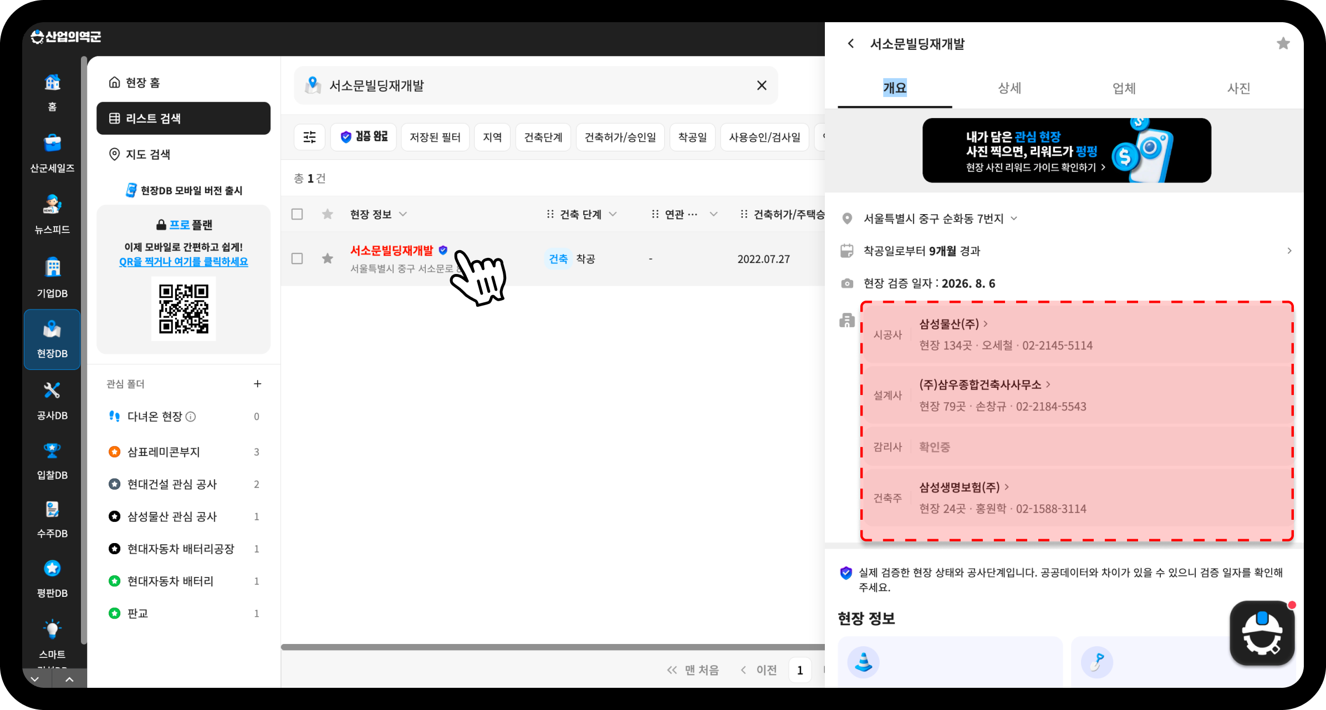Click the 서소문빌딩재개발 site name in table

[x=391, y=250]
